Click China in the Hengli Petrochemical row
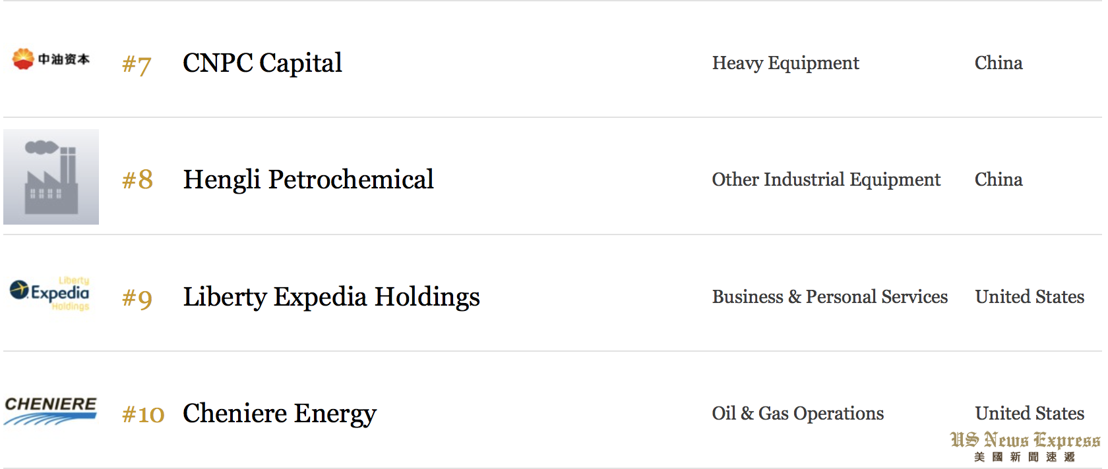 point(999,180)
